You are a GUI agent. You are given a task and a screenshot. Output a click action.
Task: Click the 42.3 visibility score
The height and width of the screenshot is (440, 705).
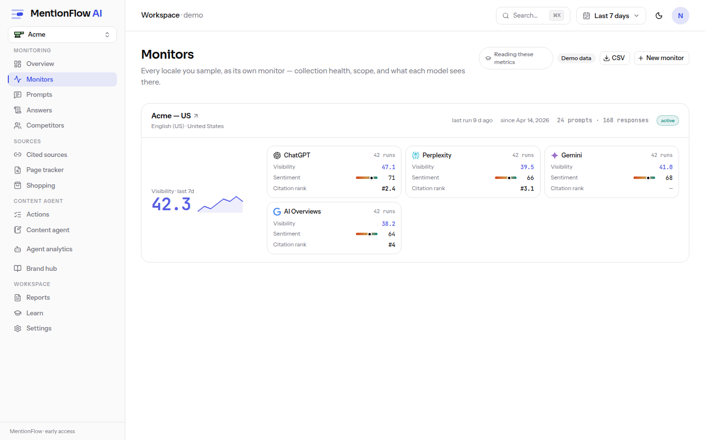(x=171, y=204)
